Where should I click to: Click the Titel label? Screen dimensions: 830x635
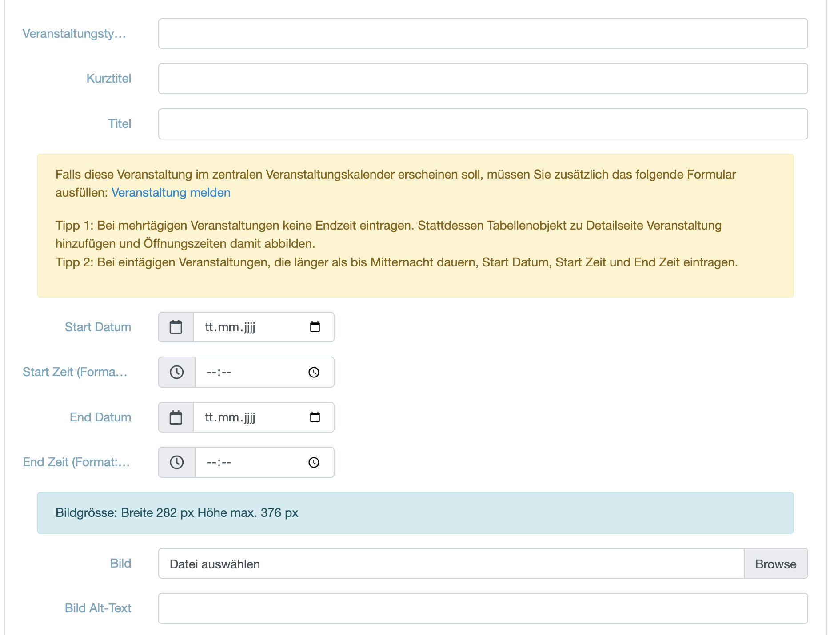click(x=120, y=124)
